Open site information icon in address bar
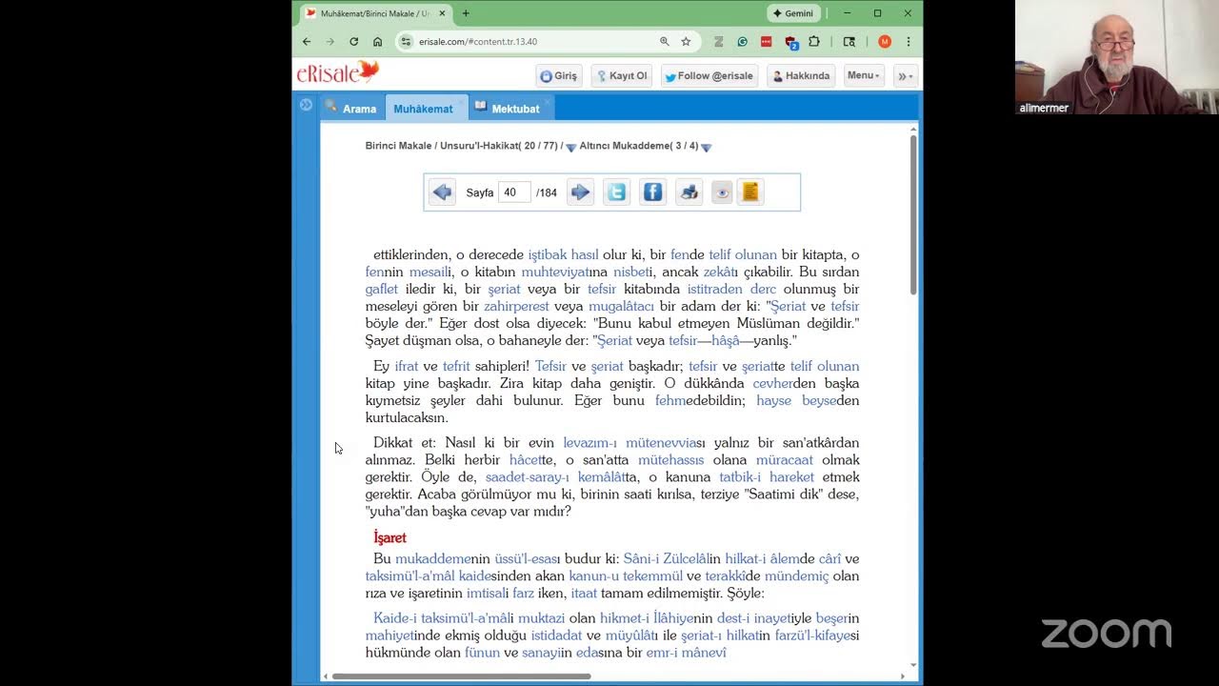The height and width of the screenshot is (686, 1219). tap(406, 42)
